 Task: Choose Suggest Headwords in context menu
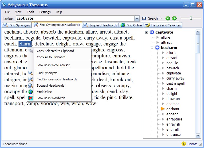click(x=59, y=86)
